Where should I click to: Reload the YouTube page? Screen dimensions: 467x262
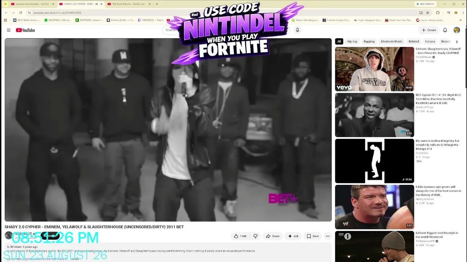coord(20,13)
